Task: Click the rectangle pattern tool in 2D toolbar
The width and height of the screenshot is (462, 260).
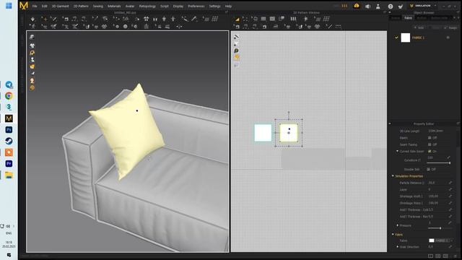Action: tap(263, 19)
